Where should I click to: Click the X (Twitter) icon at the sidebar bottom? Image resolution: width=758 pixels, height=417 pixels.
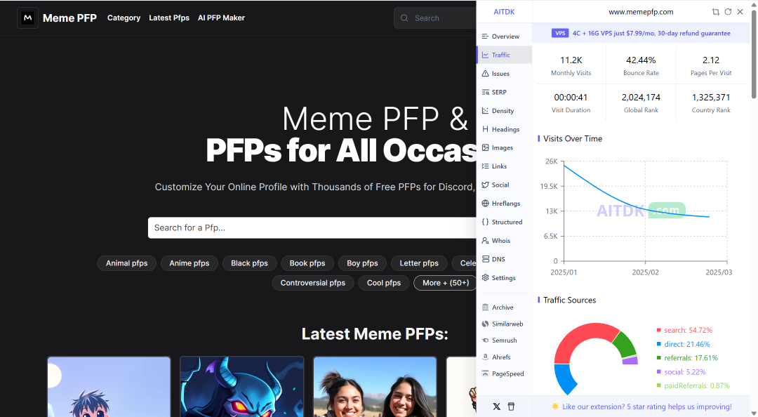(496, 406)
